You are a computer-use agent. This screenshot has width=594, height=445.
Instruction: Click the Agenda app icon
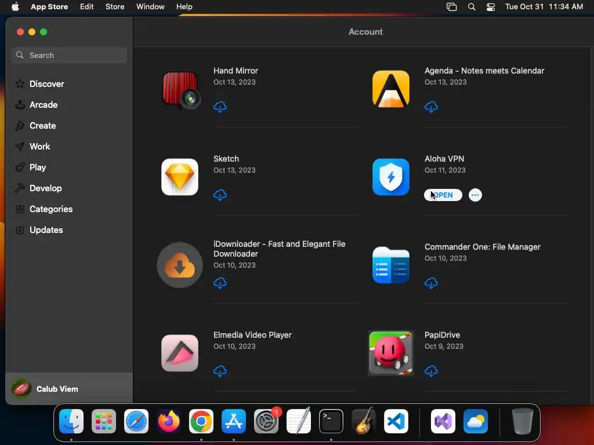391,89
